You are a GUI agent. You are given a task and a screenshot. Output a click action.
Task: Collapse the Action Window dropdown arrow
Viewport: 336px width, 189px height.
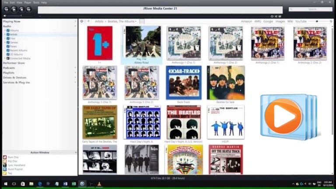(76, 153)
